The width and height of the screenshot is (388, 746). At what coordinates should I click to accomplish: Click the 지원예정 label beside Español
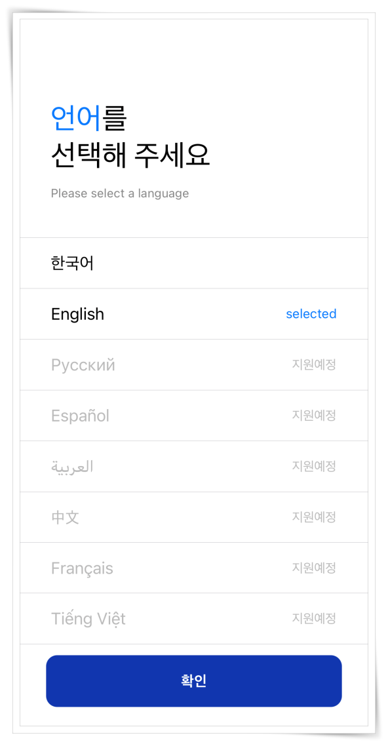click(314, 416)
